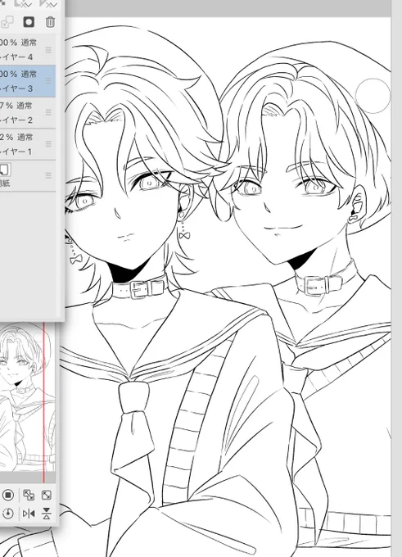The width and height of the screenshot is (402, 557).
Task: Select the レイヤー 4 layer
Action: 28,49
